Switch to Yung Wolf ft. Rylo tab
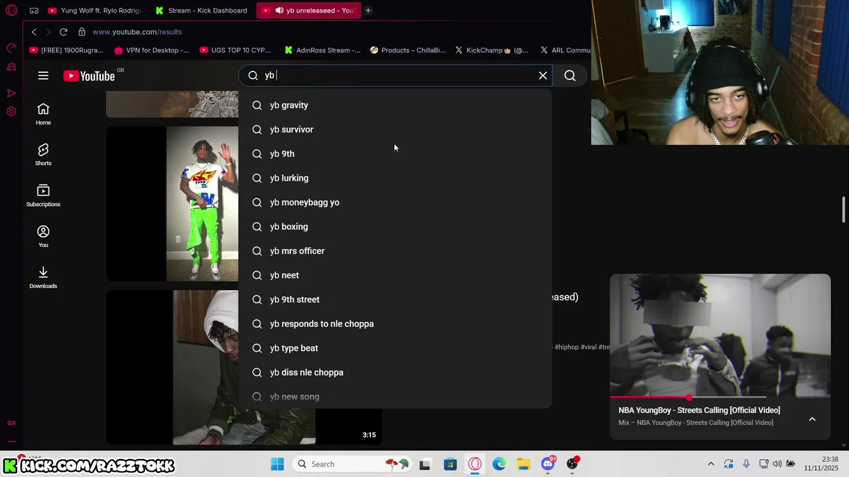This screenshot has height=477, width=849. click(x=94, y=11)
